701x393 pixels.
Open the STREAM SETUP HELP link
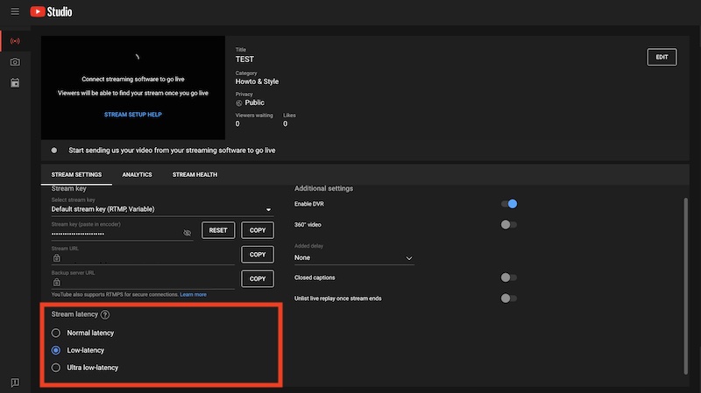133,115
